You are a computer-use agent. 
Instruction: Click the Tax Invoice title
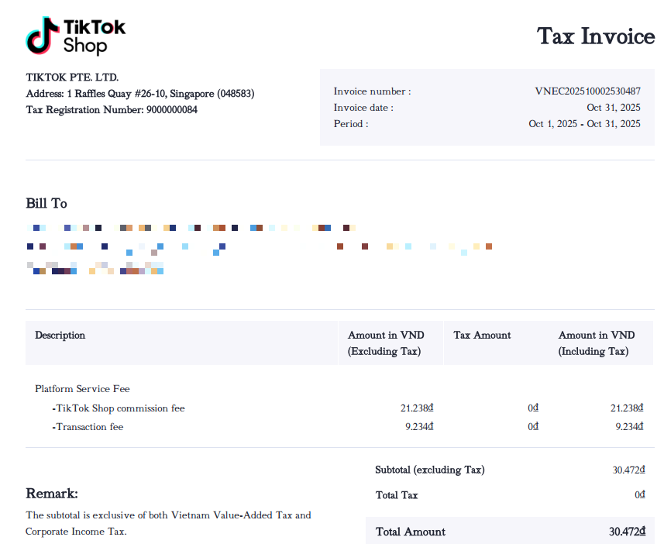click(x=595, y=36)
